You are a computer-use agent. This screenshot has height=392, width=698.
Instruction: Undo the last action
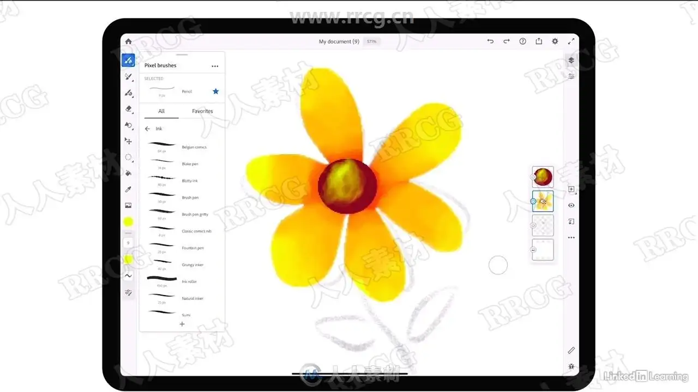490,41
